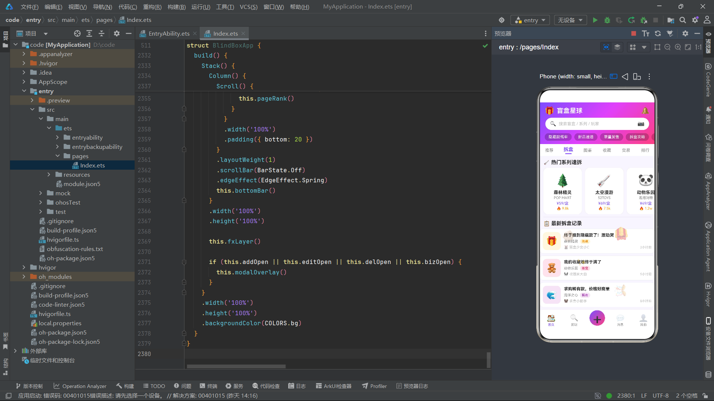The height and width of the screenshot is (401, 714).
Task: Open project structure icon in main toolbar
Action: [670, 20]
